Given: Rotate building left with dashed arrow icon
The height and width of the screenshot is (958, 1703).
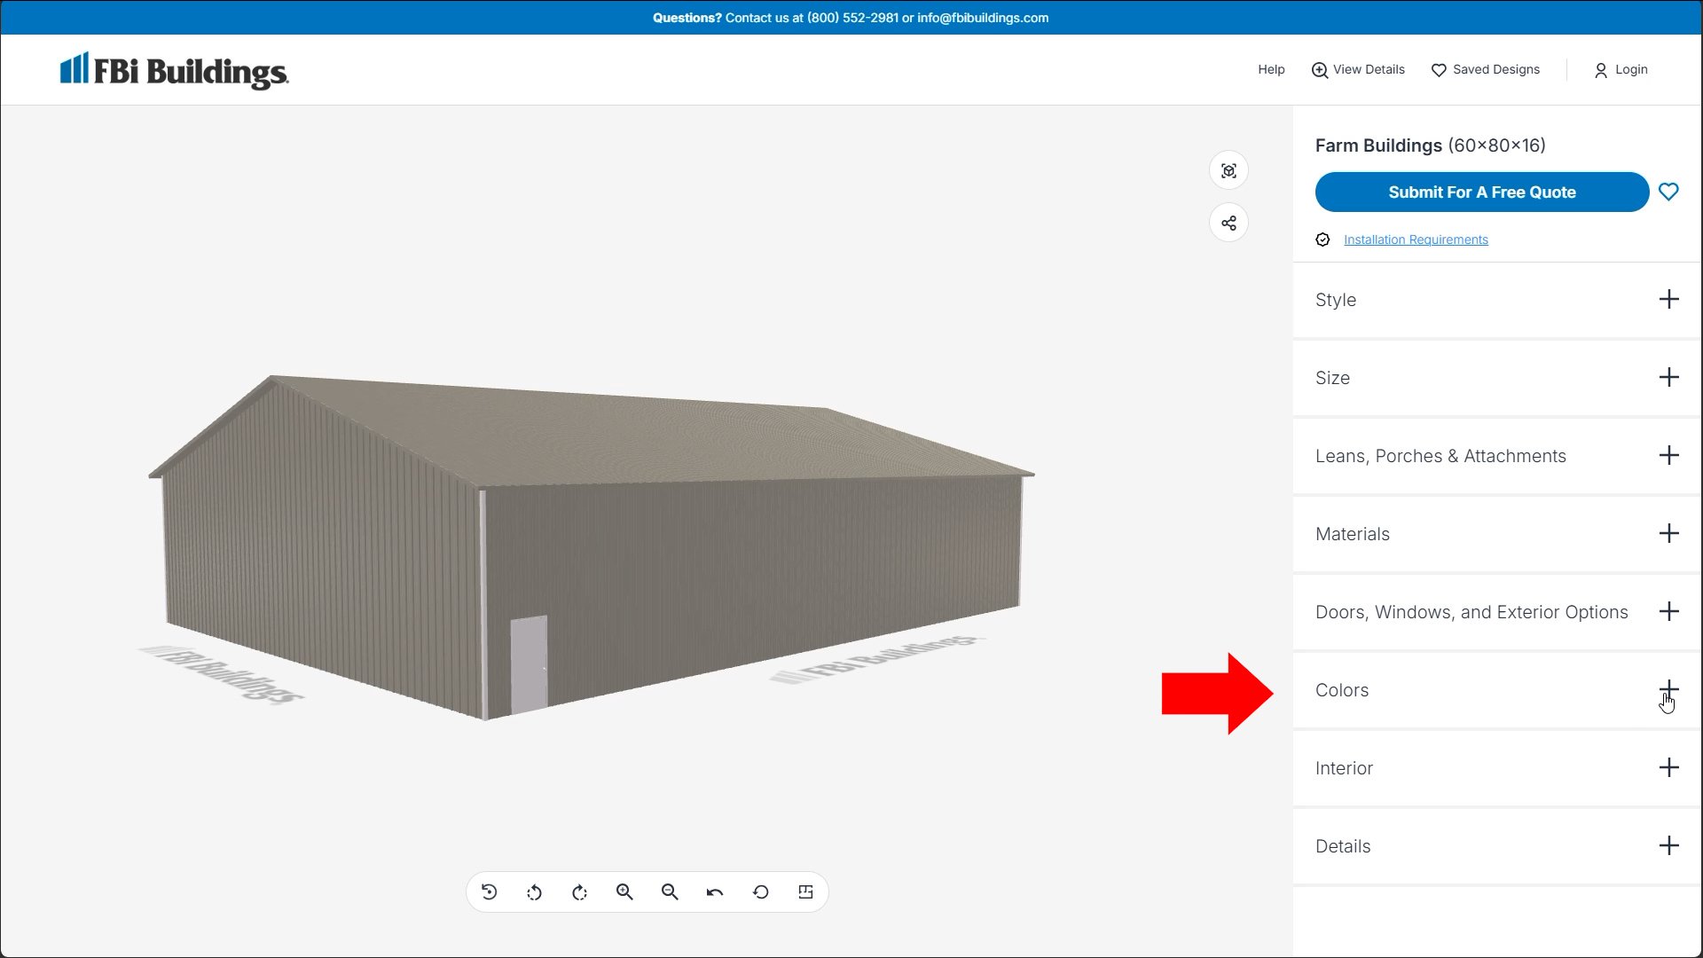Looking at the screenshot, I should coord(534,892).
